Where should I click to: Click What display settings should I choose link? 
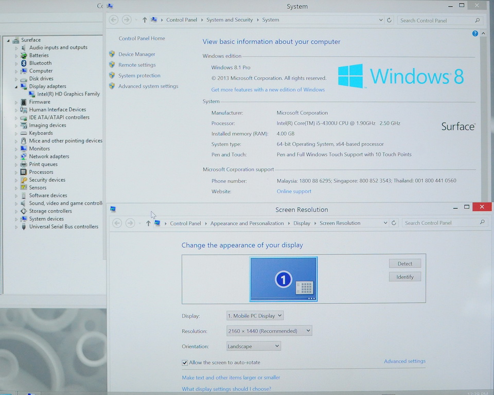point(226,389)
